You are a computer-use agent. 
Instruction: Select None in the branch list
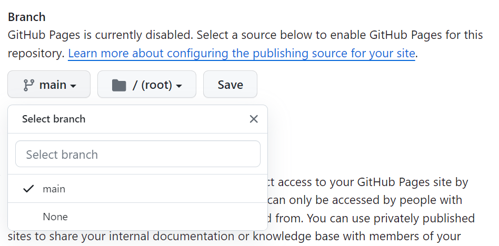(55, 217)
